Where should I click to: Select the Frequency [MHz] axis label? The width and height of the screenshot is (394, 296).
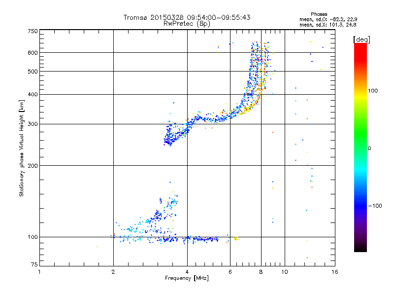pos(187,278)
